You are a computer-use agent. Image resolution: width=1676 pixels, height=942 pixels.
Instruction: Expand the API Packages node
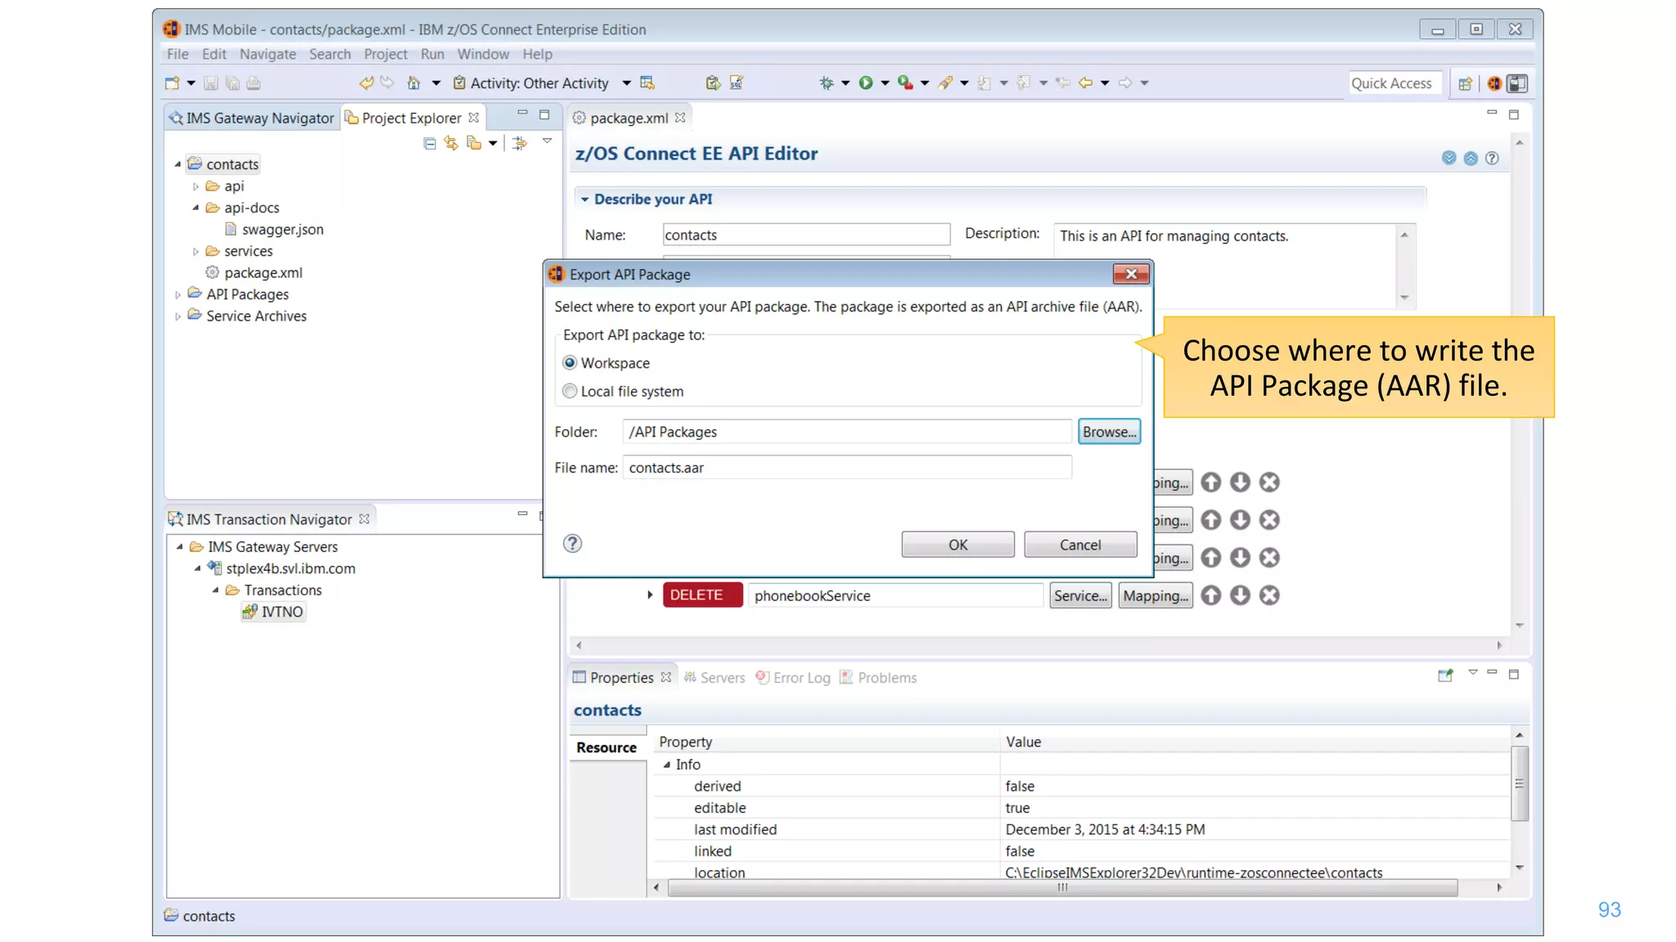click(x=178, y=294)
